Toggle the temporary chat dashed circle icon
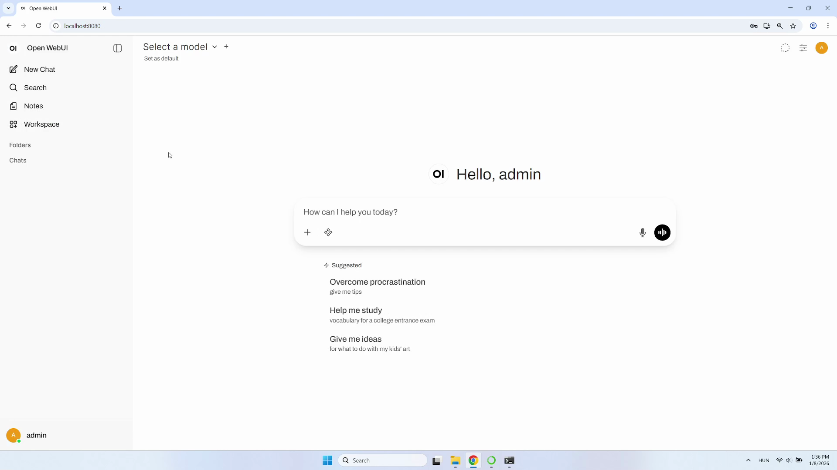 click(x=785, y=48)
